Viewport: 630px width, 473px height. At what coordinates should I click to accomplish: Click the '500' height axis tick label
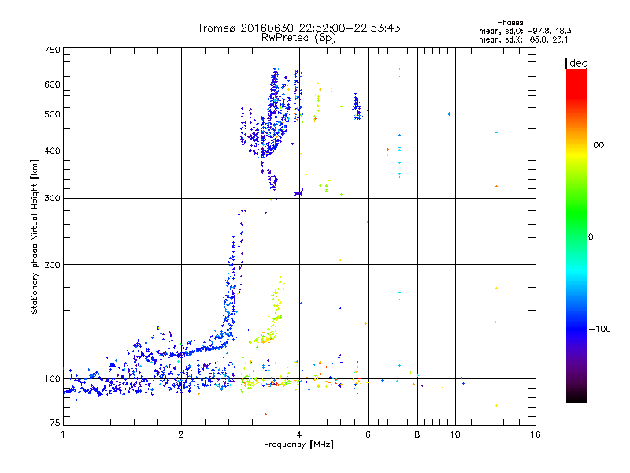52,114
